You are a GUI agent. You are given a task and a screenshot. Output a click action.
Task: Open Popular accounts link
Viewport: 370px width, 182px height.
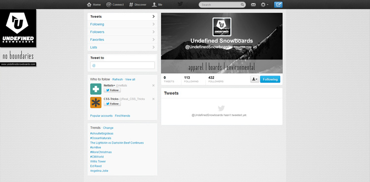tap(101, 116)
